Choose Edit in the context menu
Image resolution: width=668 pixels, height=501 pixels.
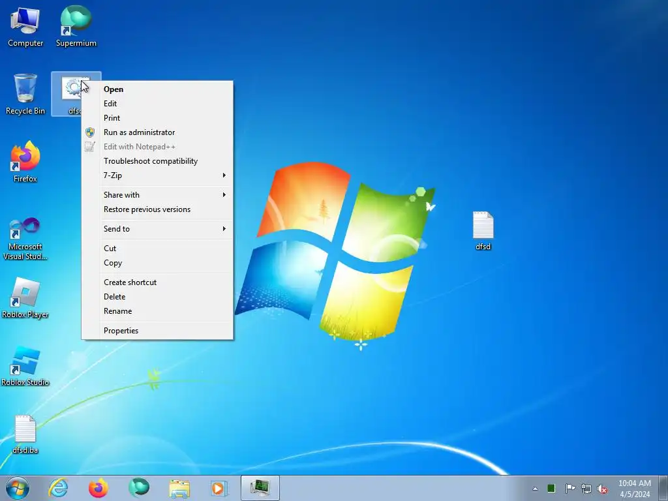click(x=157, y=104)
